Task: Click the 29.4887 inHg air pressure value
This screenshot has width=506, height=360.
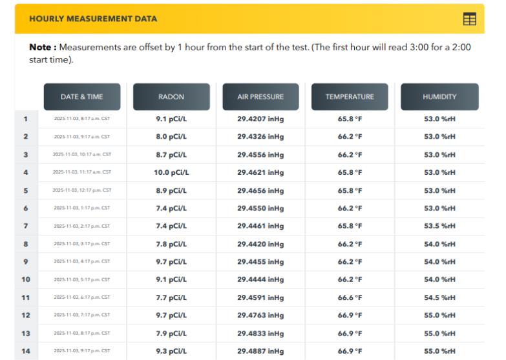Action: coord(260,351)
